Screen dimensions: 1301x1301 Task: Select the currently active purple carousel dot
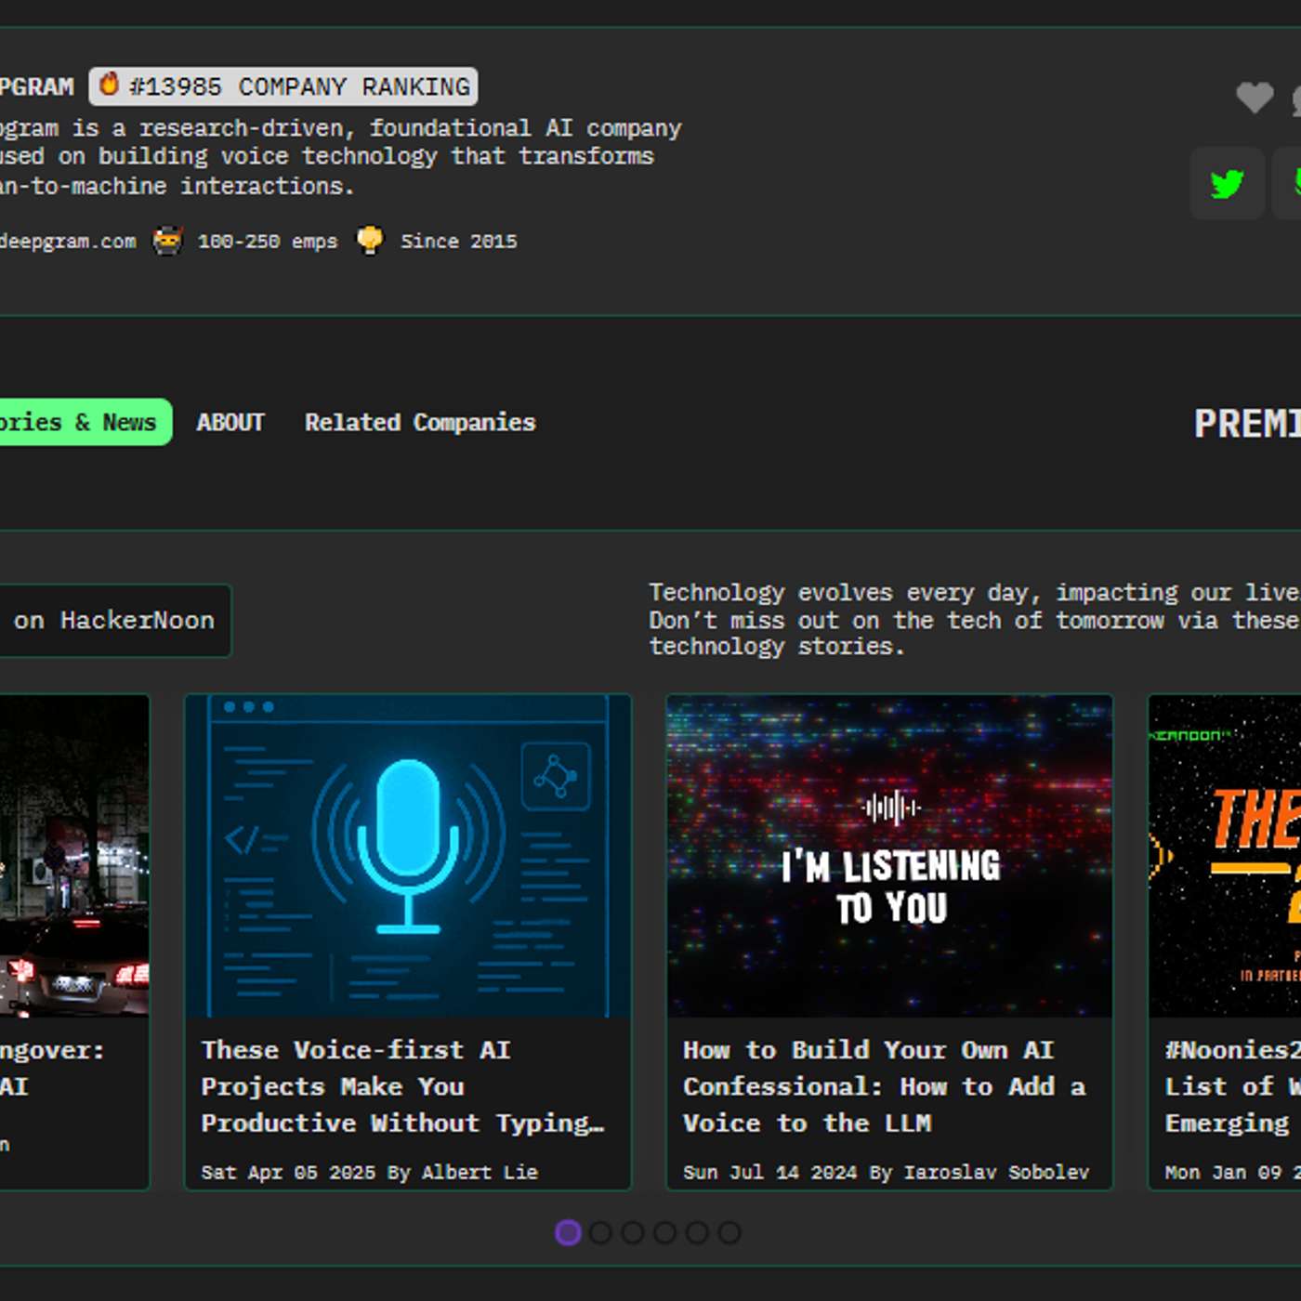point(566,1233)
